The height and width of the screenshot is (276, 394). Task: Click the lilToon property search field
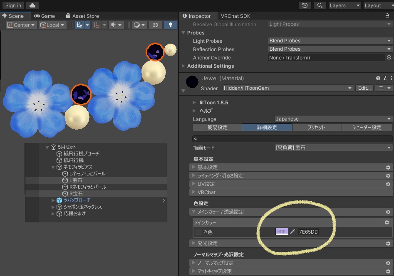292,139
